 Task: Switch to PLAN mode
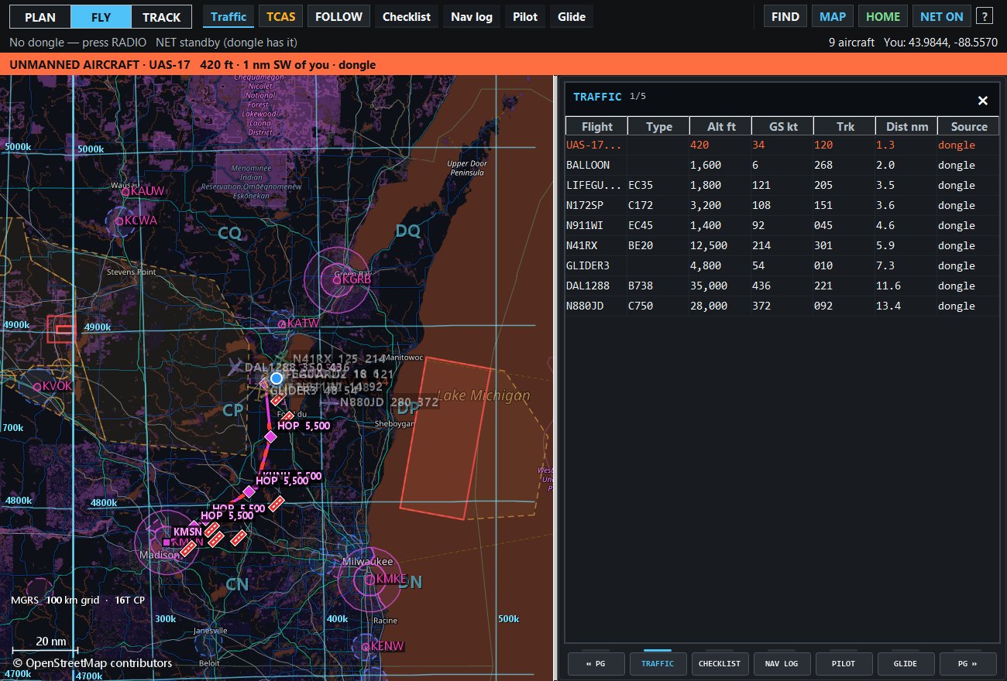point(40,16)
